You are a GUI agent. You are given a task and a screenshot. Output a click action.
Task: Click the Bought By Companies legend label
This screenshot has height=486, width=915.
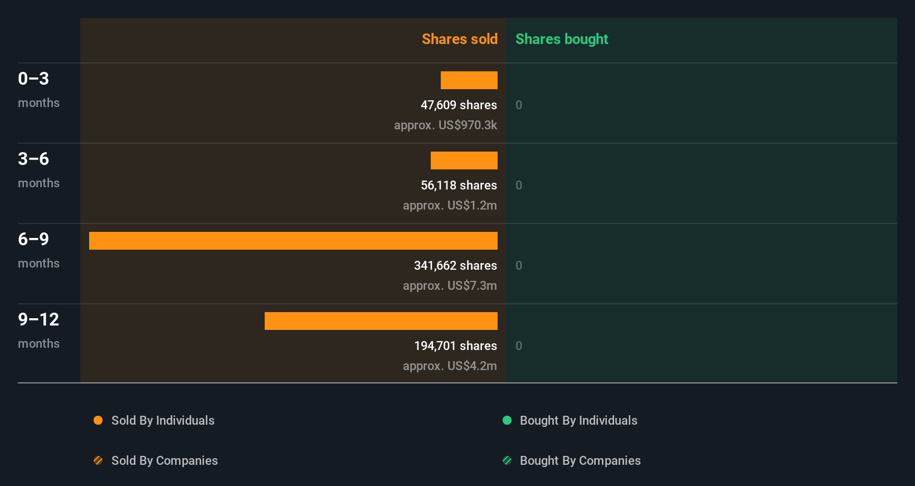(x=580, y=460)
